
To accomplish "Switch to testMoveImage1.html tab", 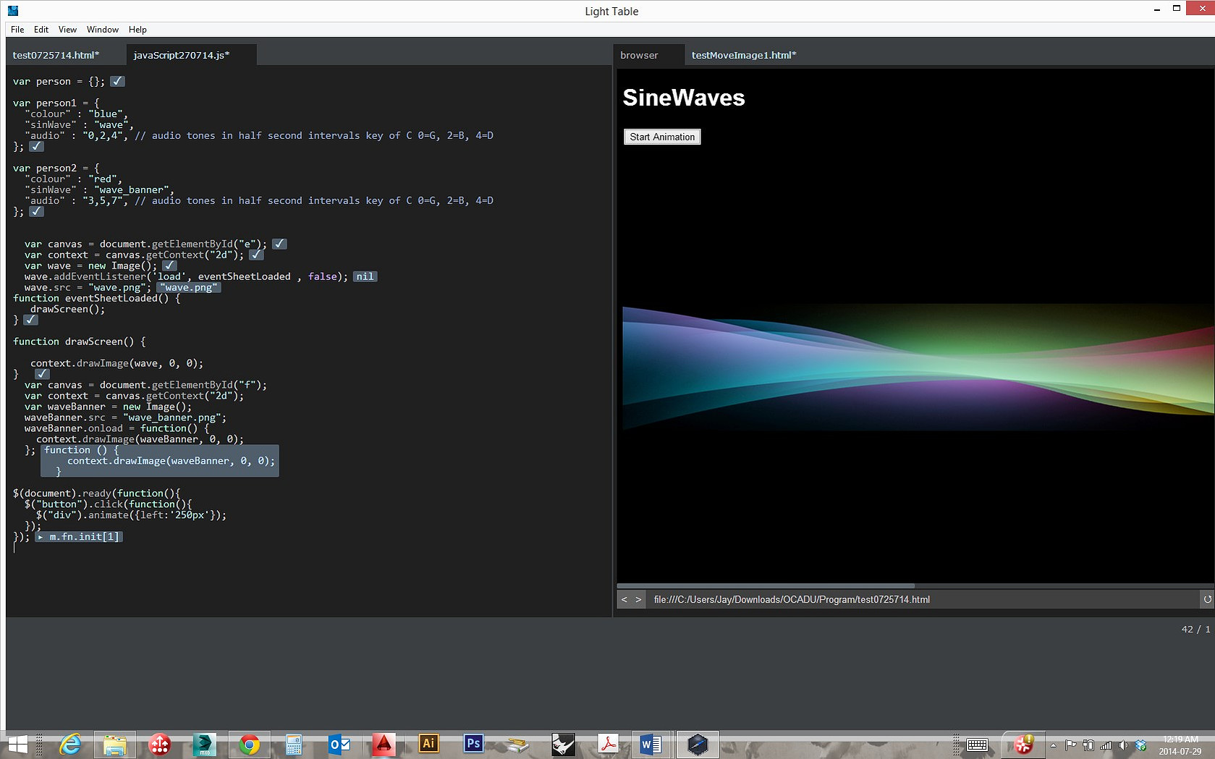I will click(x=744, y=55).
